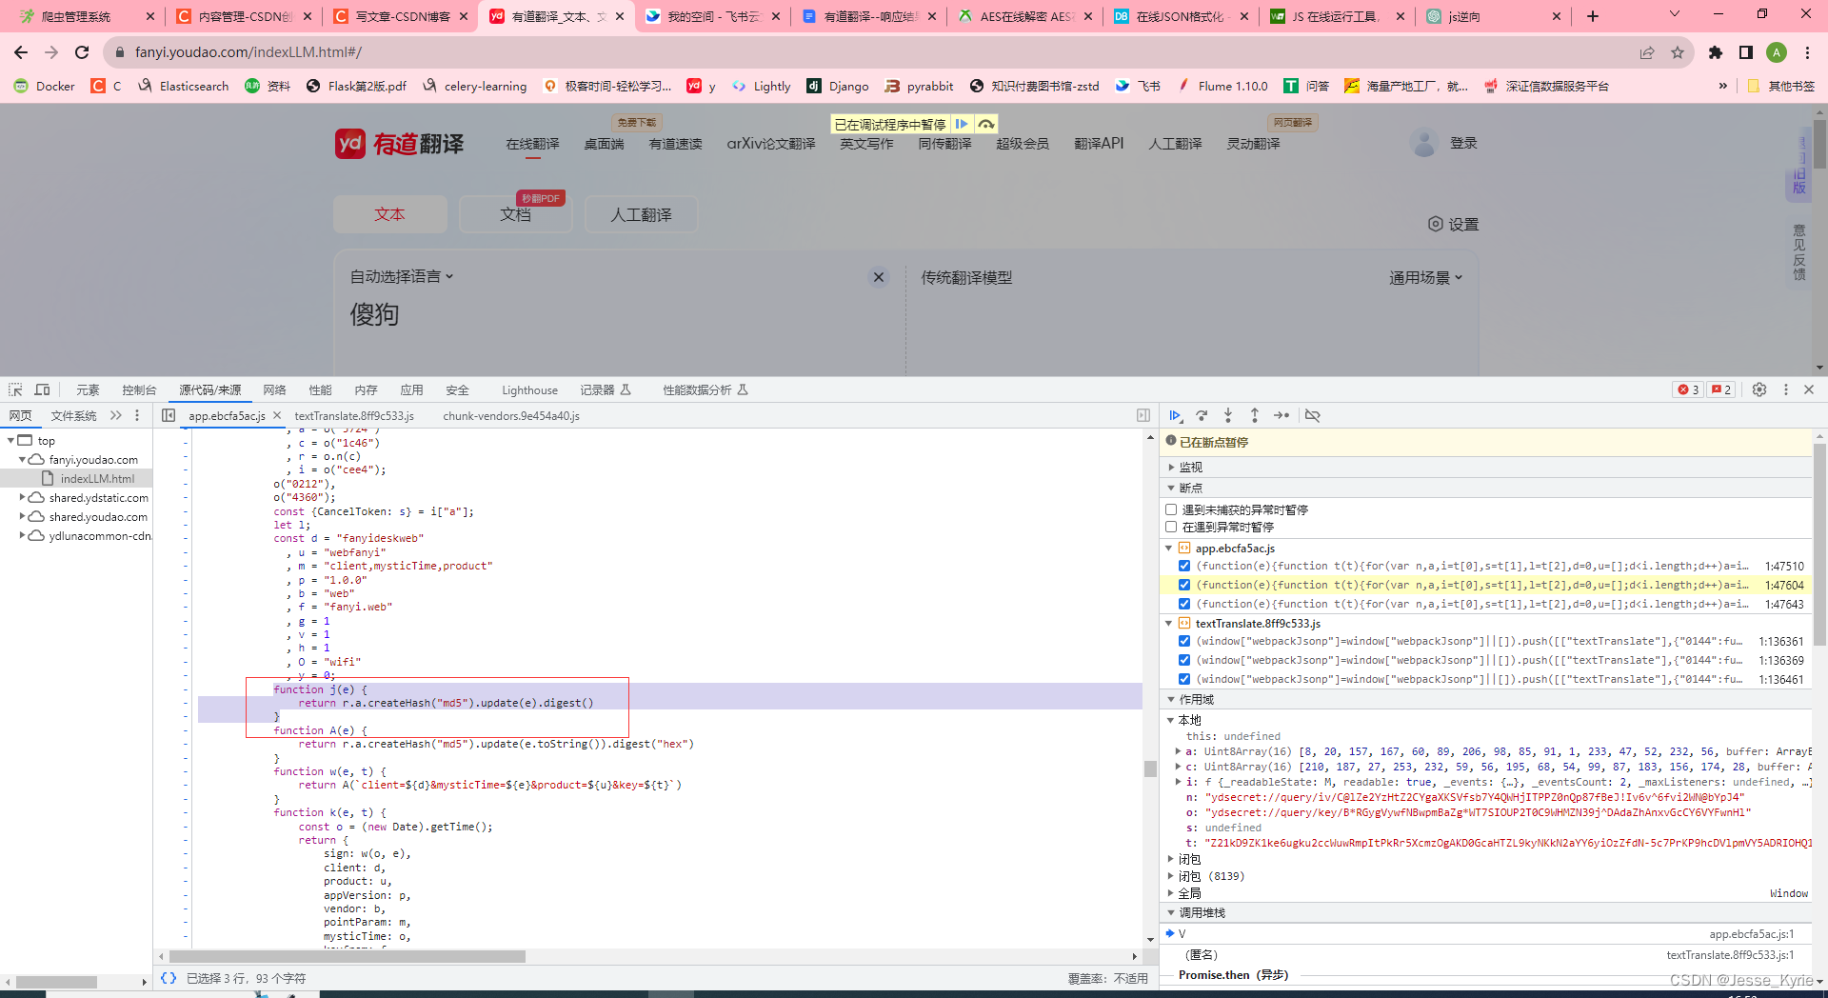Hide the navigator sidebar
This screenshot has height=998, width=1828.
pyautogui.click(x=169, y=415)
